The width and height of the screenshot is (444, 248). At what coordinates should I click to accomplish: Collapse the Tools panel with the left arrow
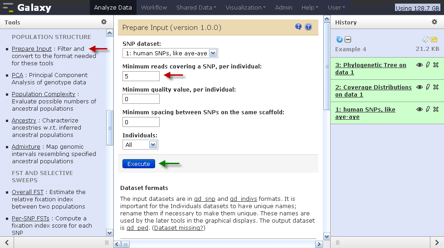(7, 243)
